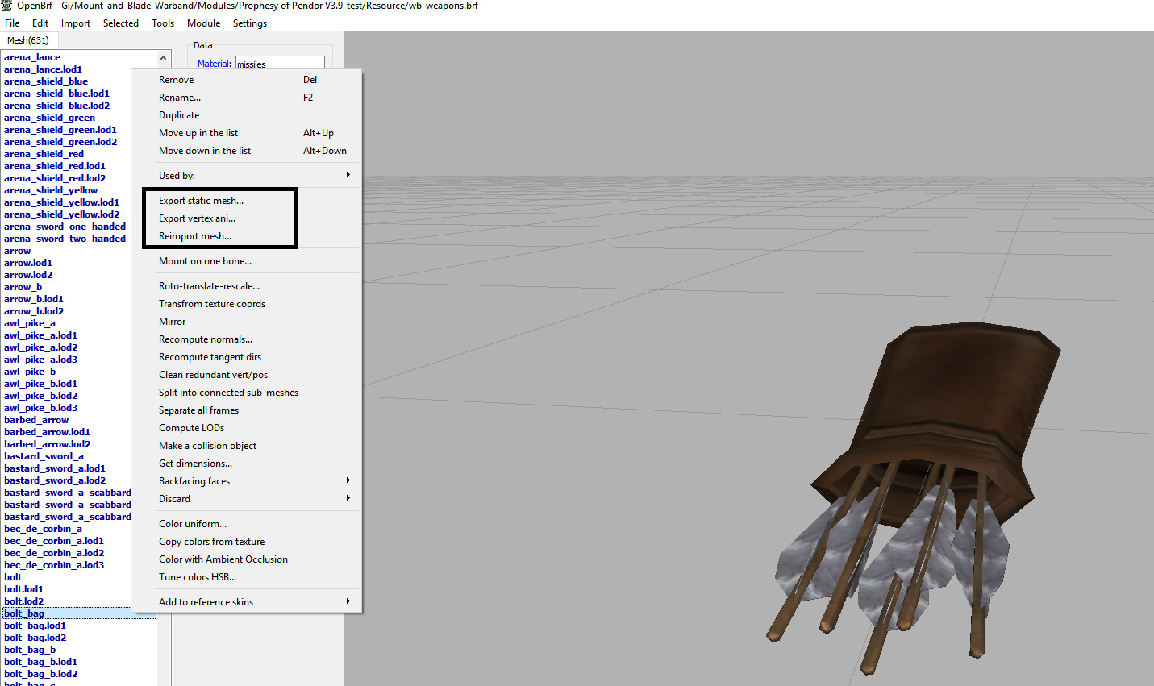Select bolt_bag_b.lod2 in the list
Screen dimensions: 1154x686
point(40,674)
